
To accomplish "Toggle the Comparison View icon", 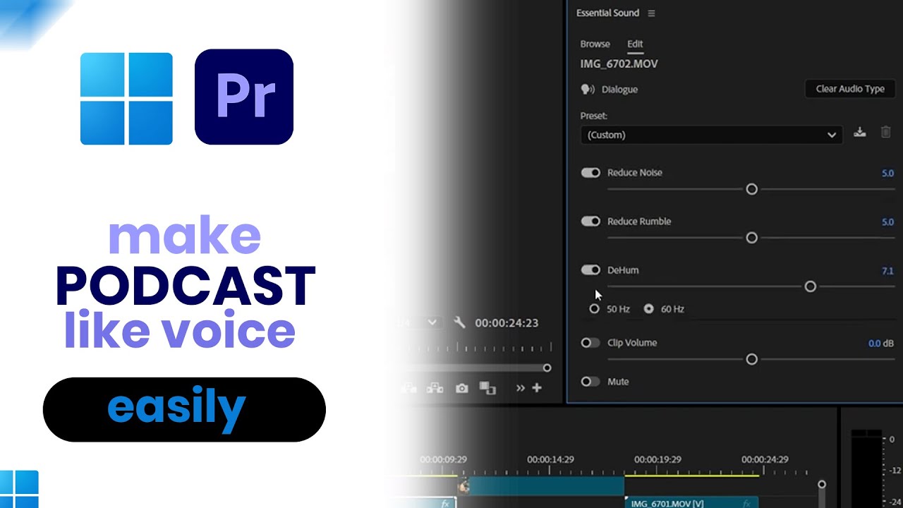I will pyautogui.click(x=487, y=388).
